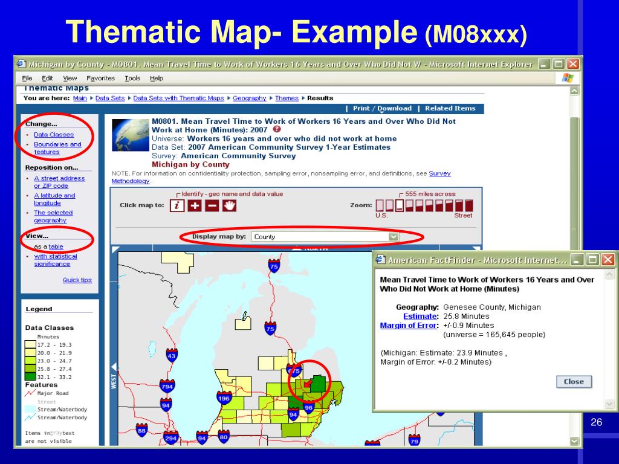Viewport: 619px width, 464px height.
Task: Open the Geography breadcrumb link
Action: 250,98
